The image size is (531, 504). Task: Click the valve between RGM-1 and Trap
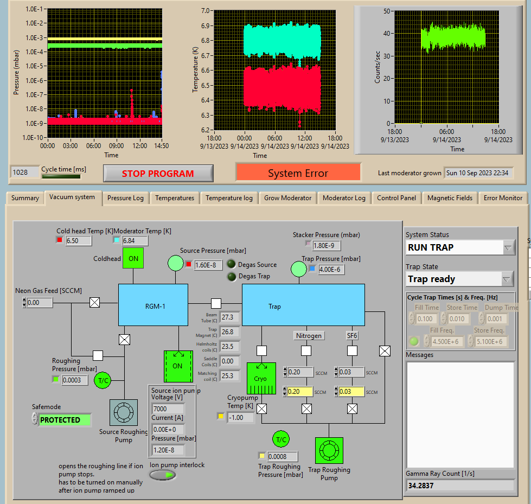tap(216, 303)
